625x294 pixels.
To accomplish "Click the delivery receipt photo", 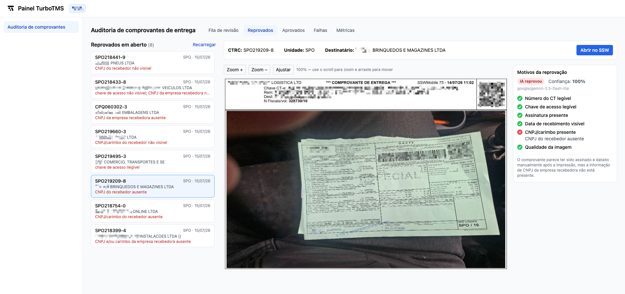I will tap(366, 189).
